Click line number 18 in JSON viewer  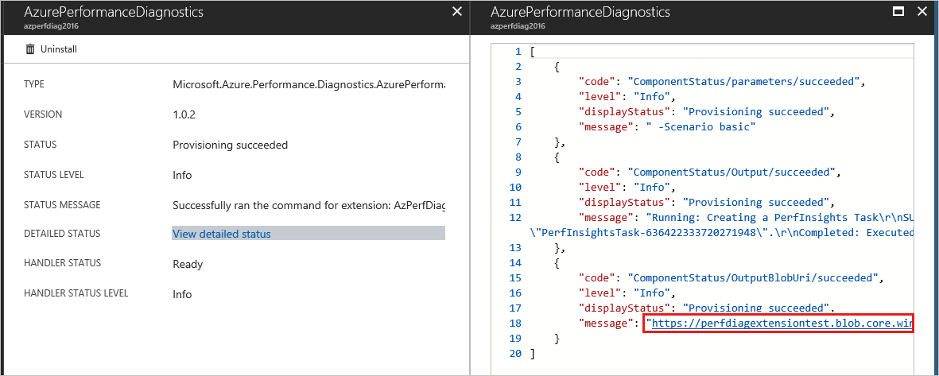coord(515,324)
